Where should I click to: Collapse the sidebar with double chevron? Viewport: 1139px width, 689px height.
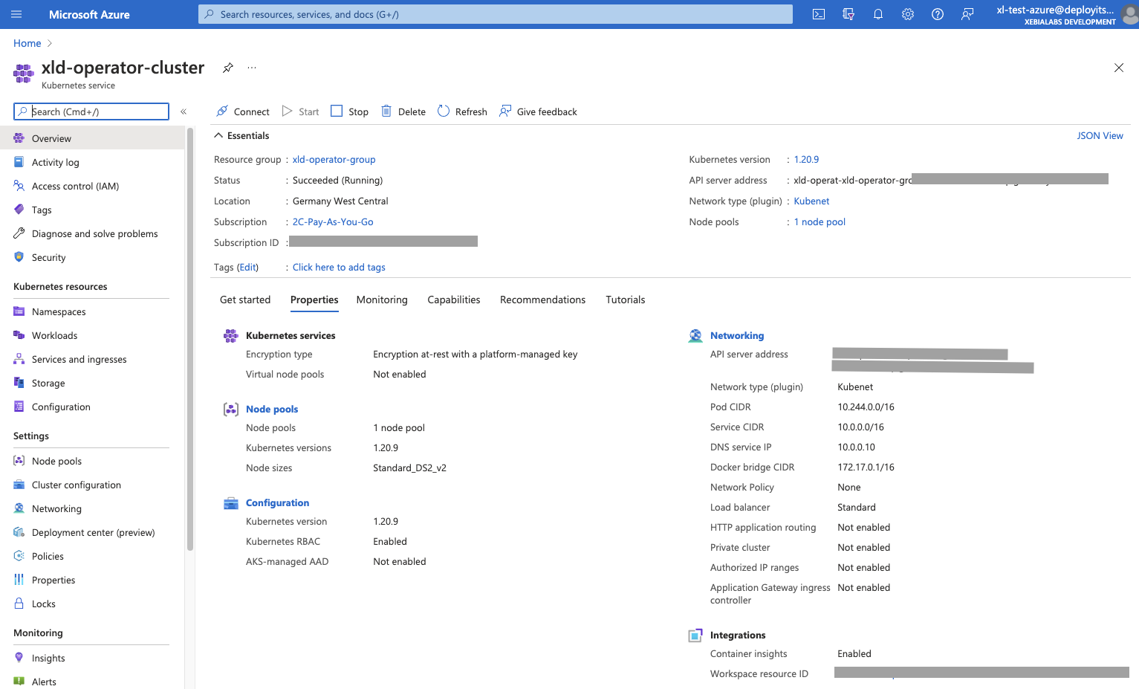(x=184, y=111)
